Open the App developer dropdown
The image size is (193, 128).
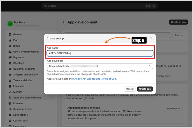coord(100,66)
